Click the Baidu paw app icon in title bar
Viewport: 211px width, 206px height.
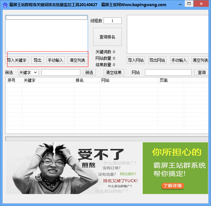point(5,5)
